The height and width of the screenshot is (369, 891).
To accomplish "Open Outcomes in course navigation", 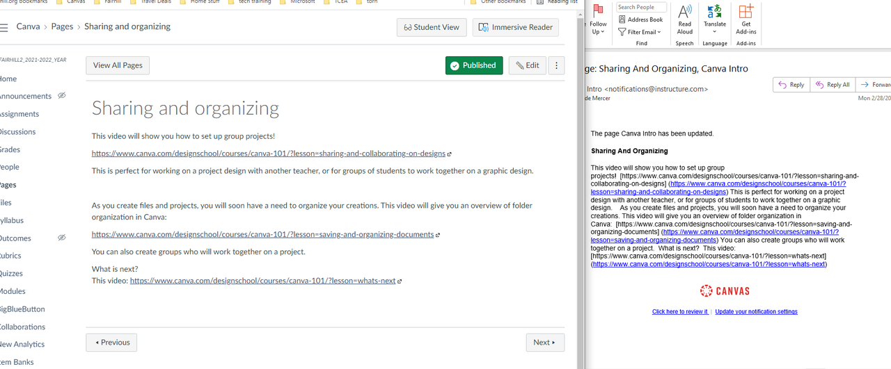I will click(15, 238).
